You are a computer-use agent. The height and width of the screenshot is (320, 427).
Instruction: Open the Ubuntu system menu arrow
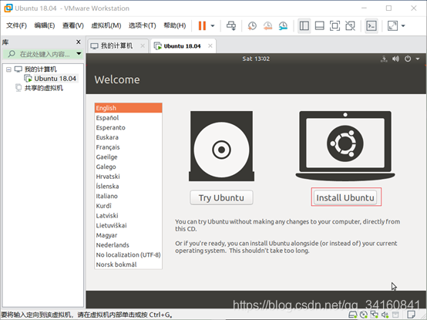(418, 59)
